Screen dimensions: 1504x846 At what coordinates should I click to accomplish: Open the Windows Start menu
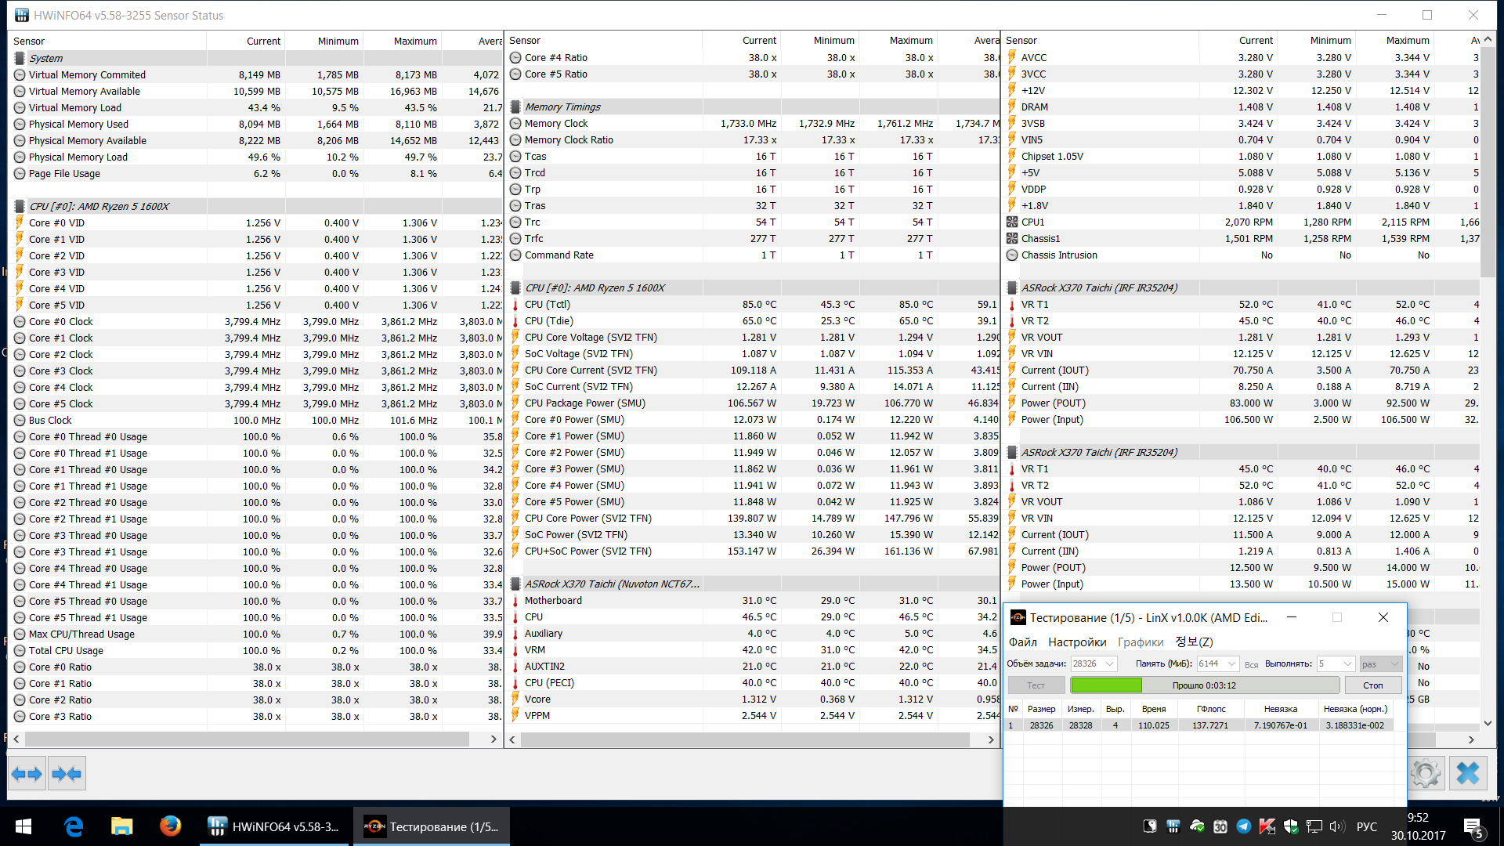tap(23, 826)
